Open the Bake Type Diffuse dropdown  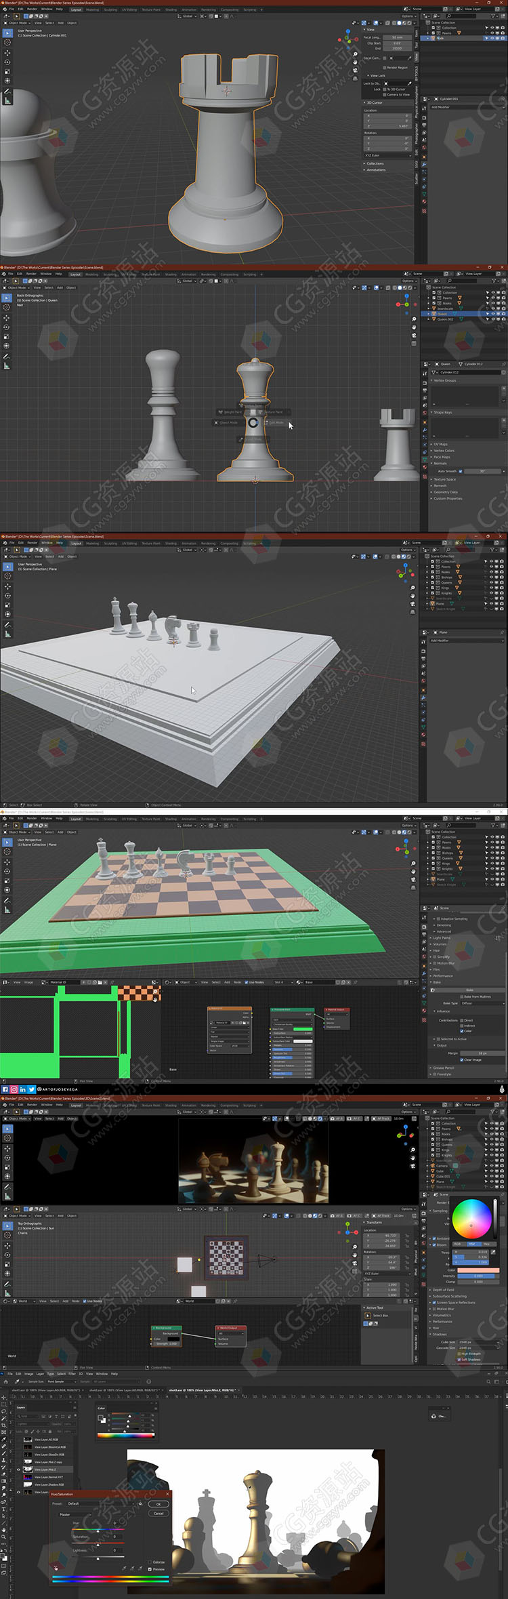coord(483,1003)
